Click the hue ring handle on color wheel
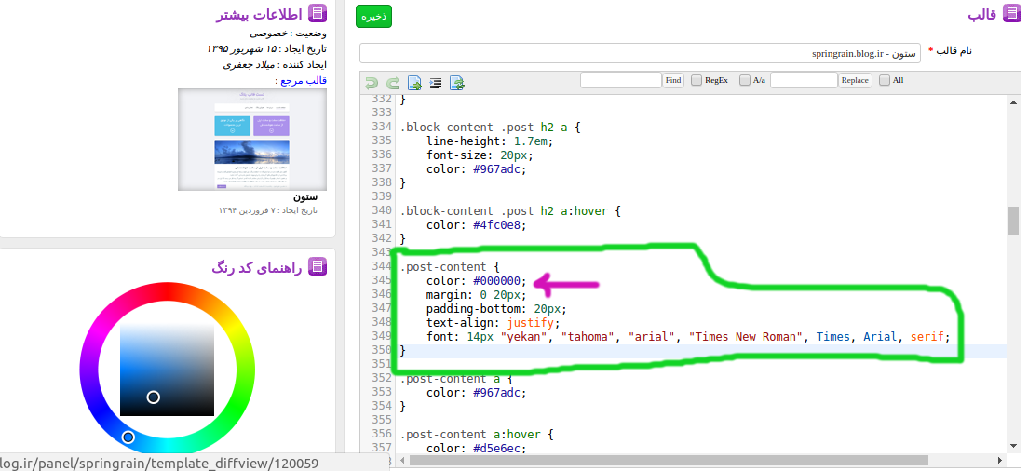The height and width of the screenshot is (471, 1028). point(128,437)
